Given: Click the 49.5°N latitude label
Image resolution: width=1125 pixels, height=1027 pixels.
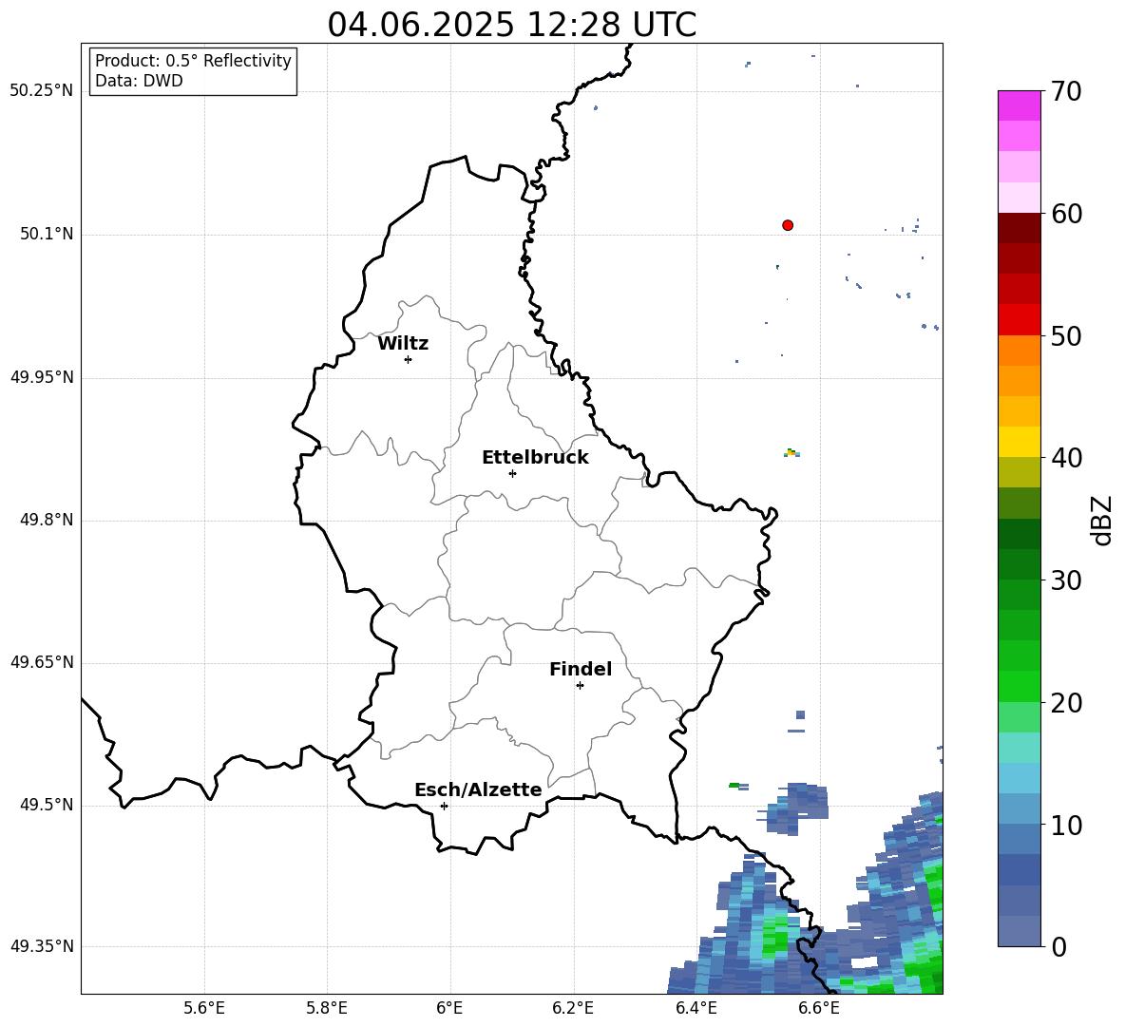Looking at the screenshot, I should [x=47, y=805].
